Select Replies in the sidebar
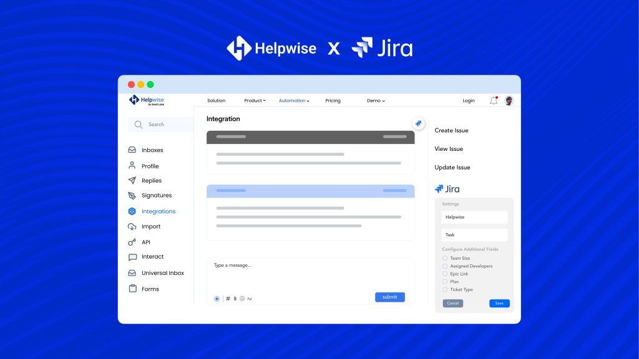Viewport: 639px width, 359px height. (152, 181)
